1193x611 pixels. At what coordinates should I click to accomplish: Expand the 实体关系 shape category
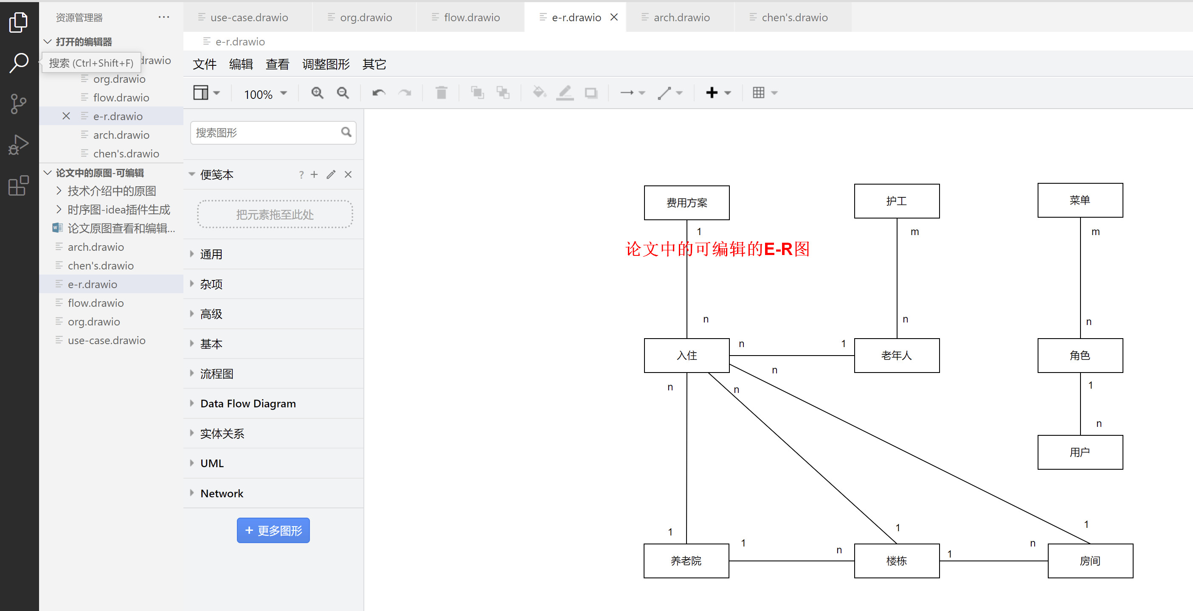tap(222, 433)
